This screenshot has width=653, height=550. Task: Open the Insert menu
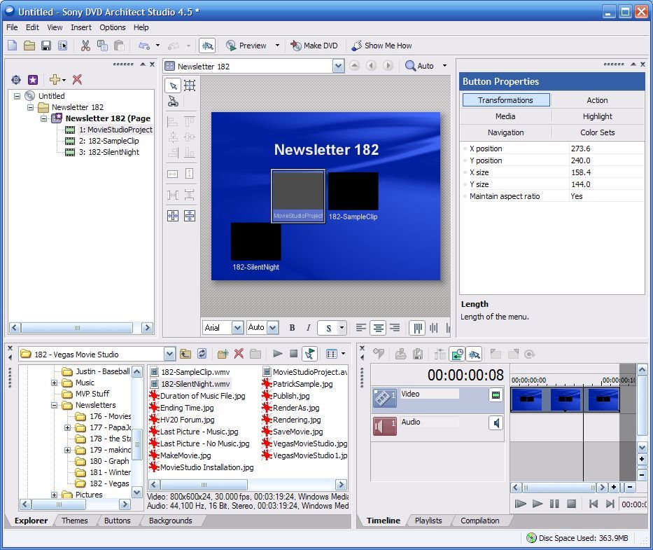tap(80, 27)
